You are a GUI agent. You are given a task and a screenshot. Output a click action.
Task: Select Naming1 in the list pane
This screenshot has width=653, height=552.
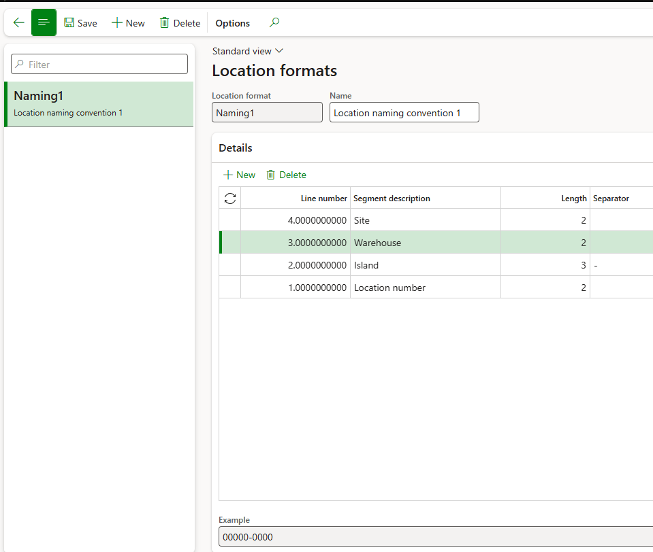(x=99, y=104)
